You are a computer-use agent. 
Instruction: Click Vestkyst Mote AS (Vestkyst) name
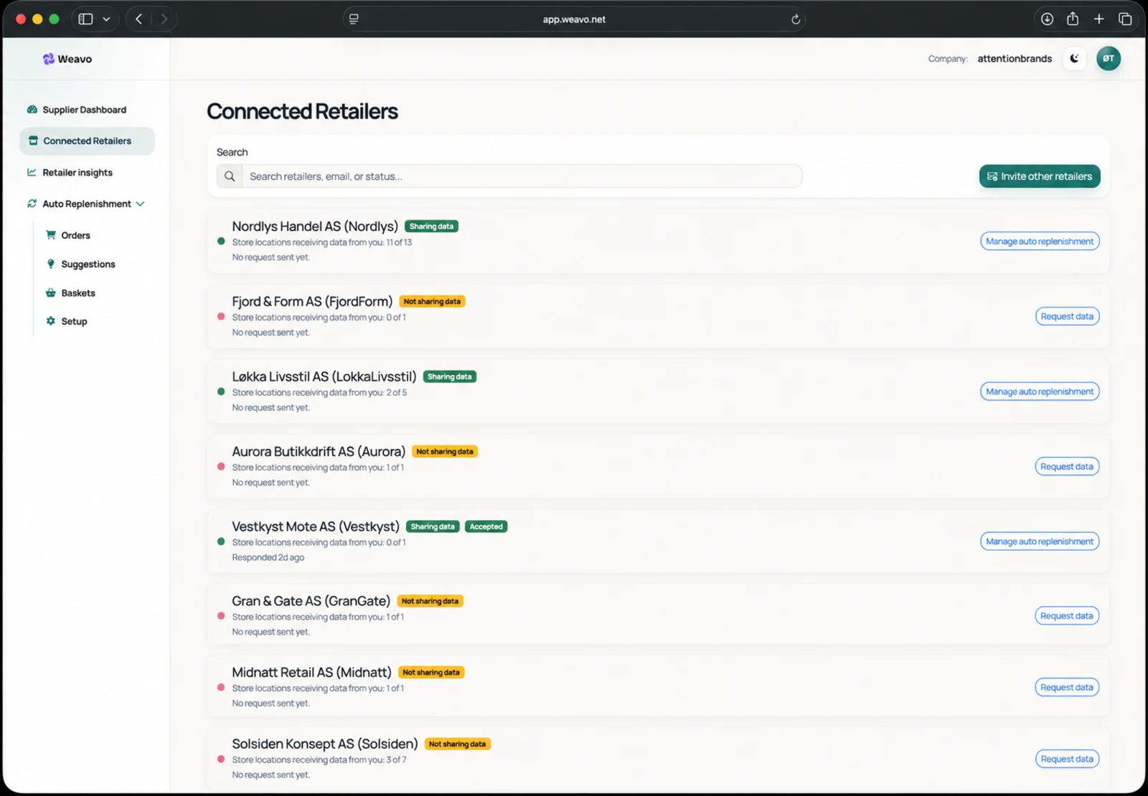click(x=315, y=527)
